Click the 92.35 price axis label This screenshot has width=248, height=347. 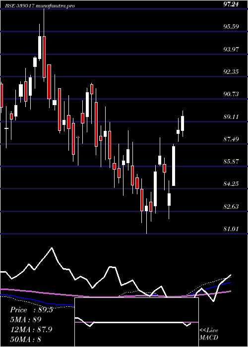(x=231, y=72)
